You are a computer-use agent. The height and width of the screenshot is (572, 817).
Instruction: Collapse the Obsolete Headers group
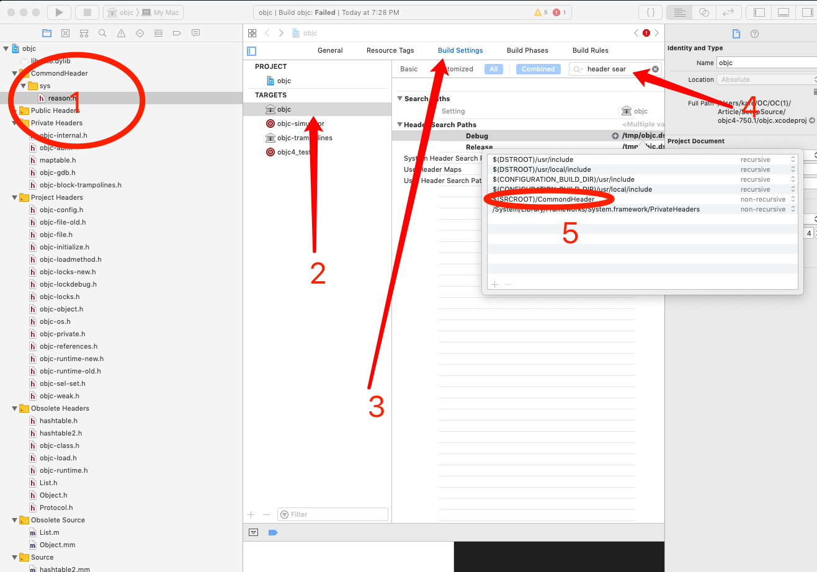click(14, 408)
